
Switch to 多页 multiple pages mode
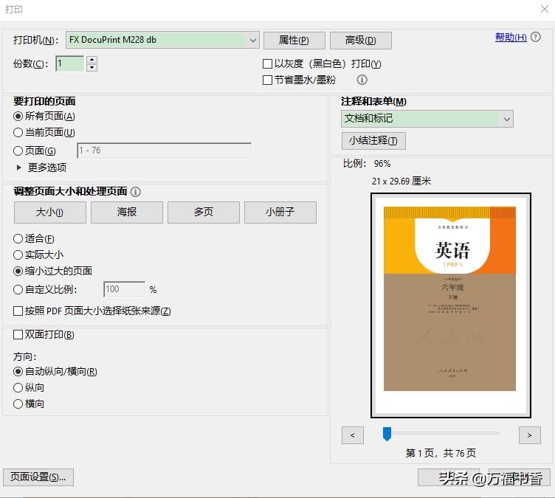click(x=204, y=212)
